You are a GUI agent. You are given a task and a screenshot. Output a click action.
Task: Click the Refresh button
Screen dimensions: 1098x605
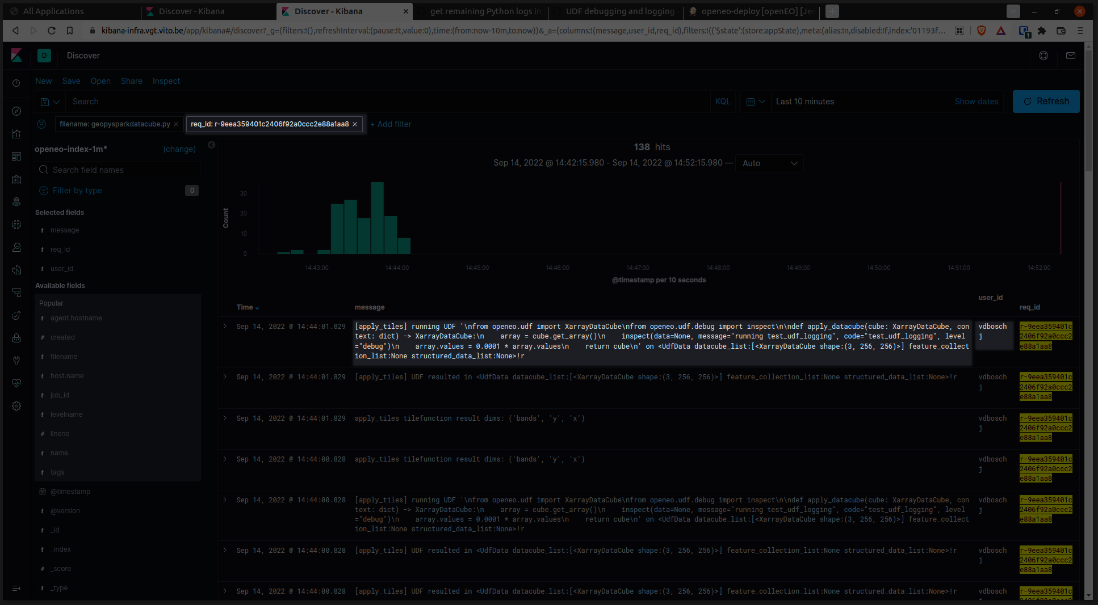[1046, 101]
